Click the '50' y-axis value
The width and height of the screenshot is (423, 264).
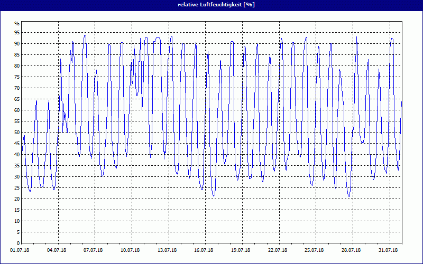17,133
